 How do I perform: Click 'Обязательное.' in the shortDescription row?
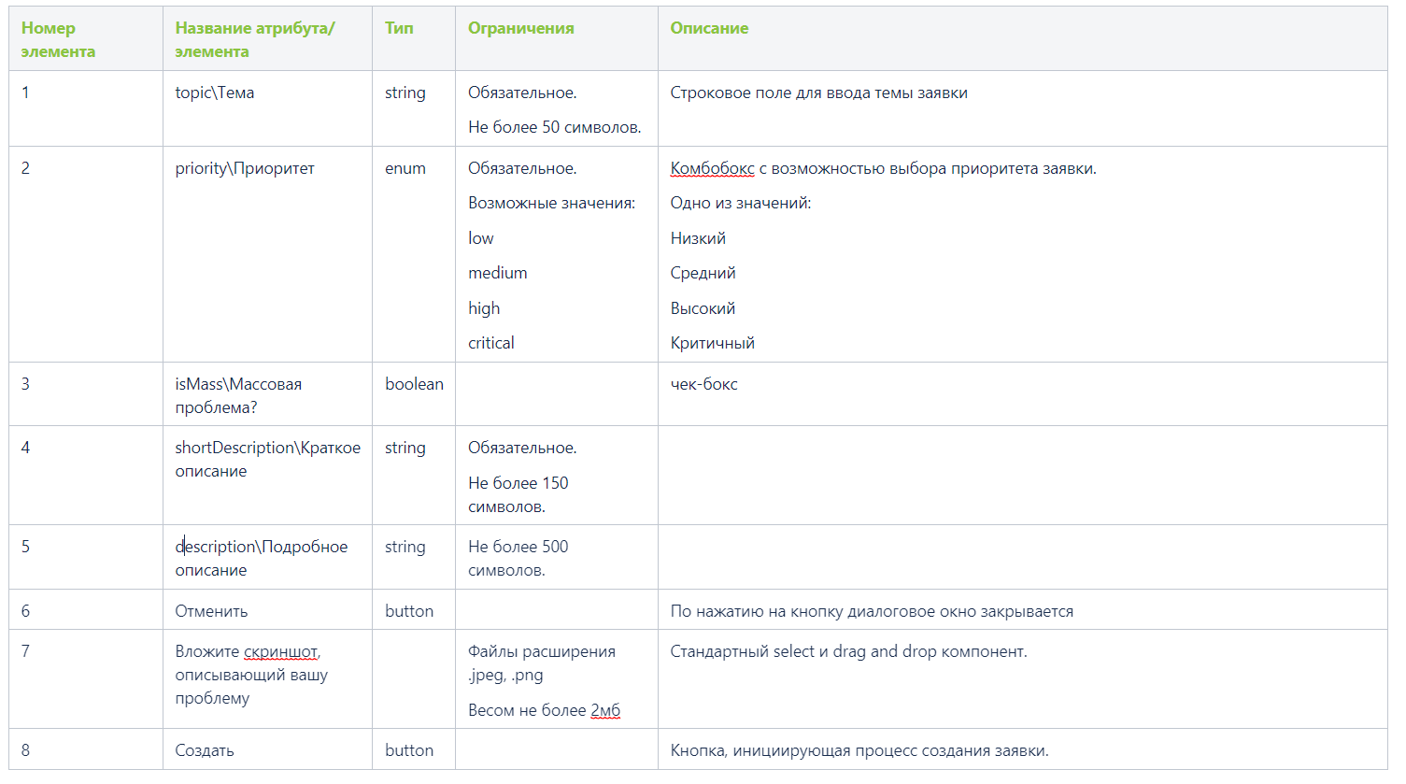point(522,448)
